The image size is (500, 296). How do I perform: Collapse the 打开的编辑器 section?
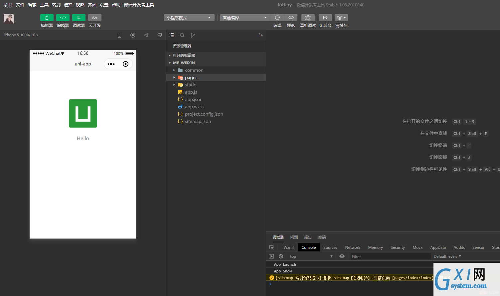pyautogui.click(x=216, y=55)
